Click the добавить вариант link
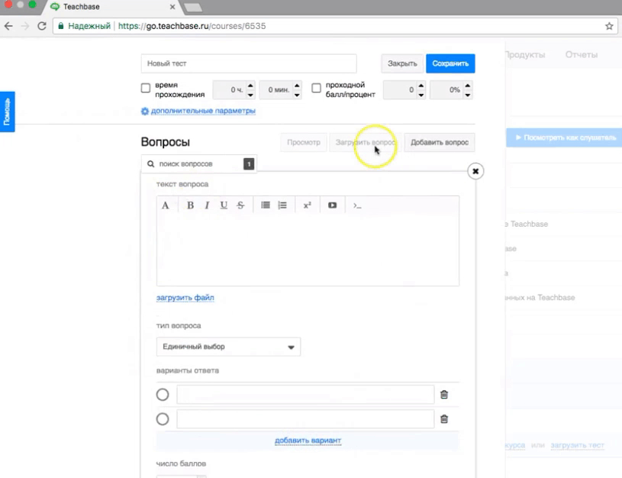This screenshot has height=478, width=622. pyautogui.click(x=308, y=441)
